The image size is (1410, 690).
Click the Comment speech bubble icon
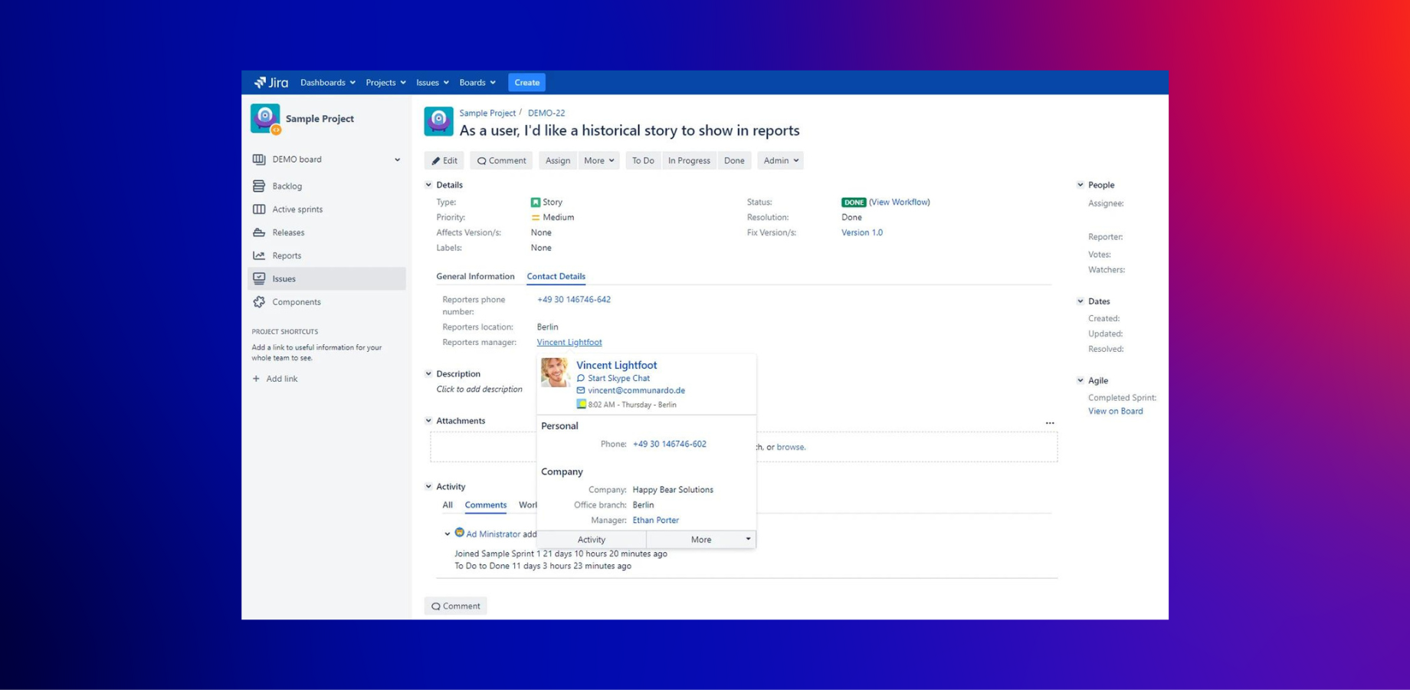coord(484,160)
